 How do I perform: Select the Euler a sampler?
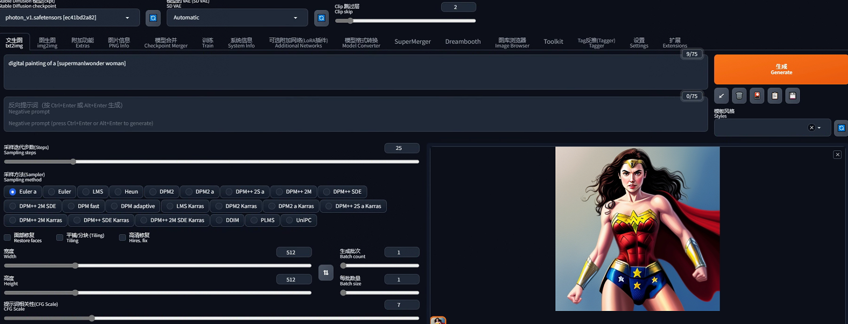click(x=23, y=192)
